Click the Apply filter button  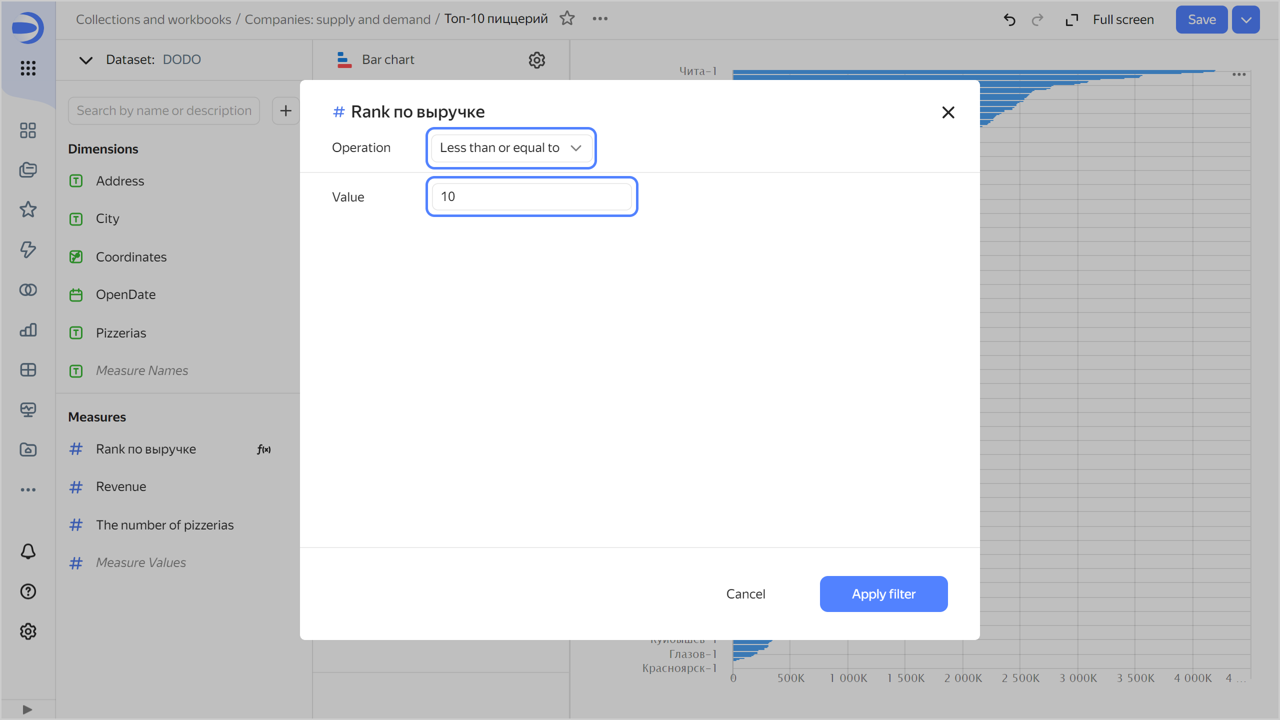pyautogui.click(x=883, y=594)
